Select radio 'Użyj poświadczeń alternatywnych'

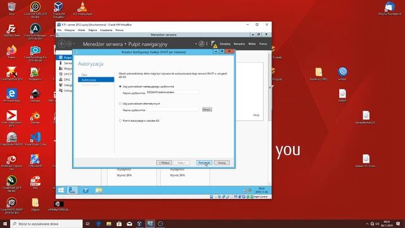point(120,103)
